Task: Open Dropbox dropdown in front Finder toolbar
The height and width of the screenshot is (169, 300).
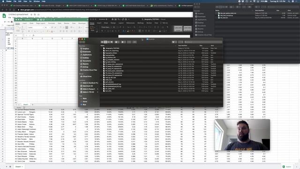Action: click(174, 42)
